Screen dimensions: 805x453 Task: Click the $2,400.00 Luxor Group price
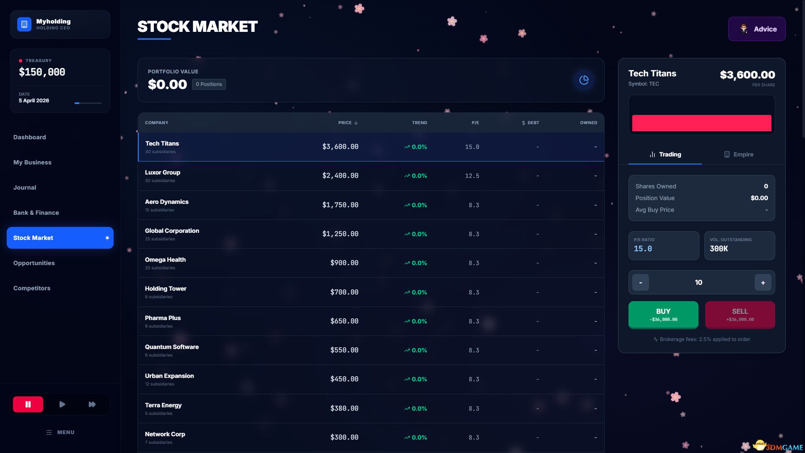[340, 176]
